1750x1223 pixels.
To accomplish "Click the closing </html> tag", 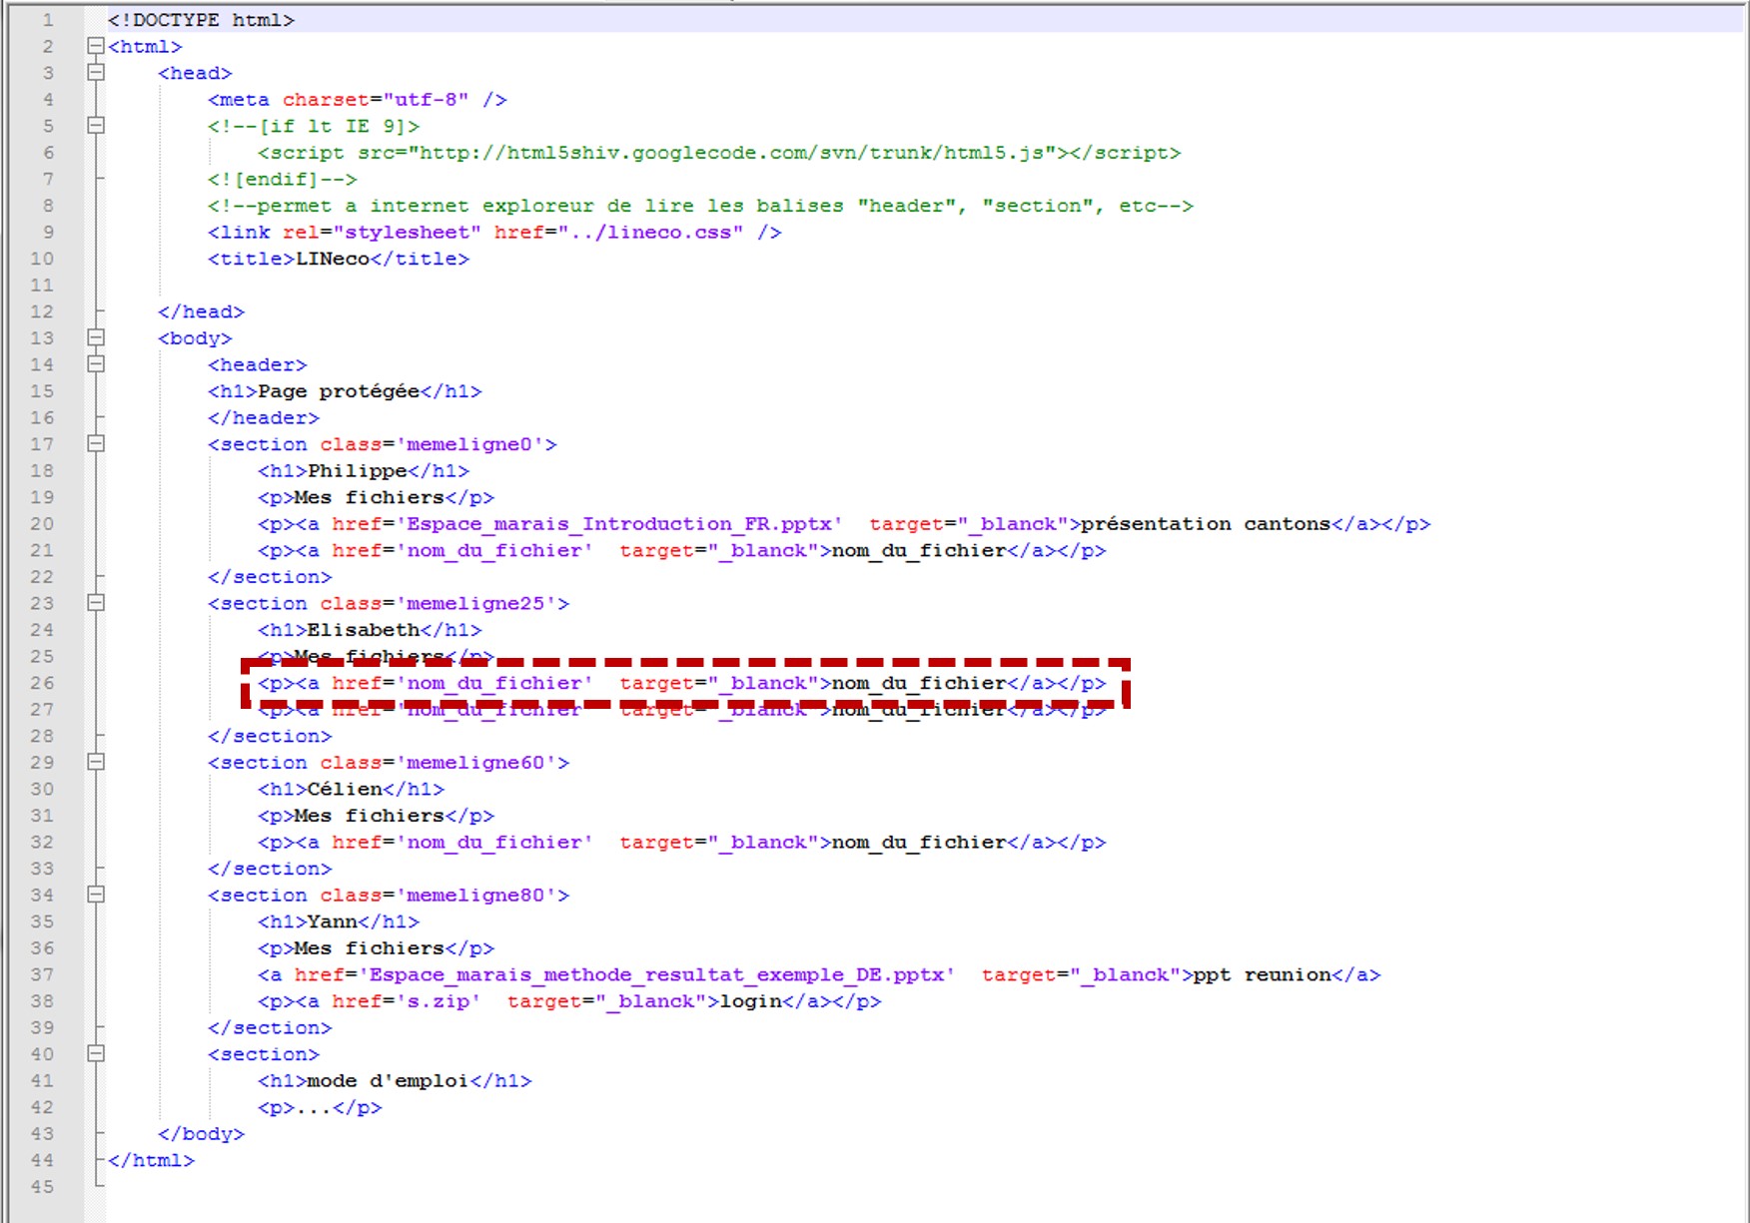I will (151, 1160).
